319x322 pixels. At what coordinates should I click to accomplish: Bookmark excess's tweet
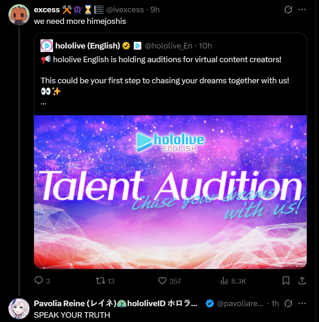[286, 281]
